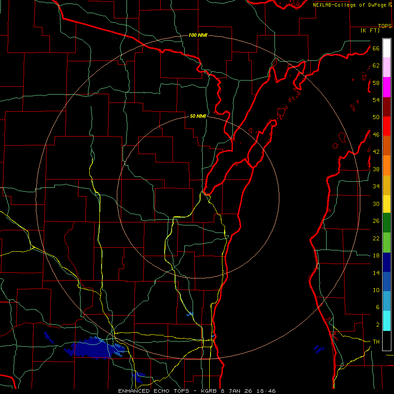
Task: Click the dark green legend swatch
Action: pyautogui.click(x=387, y=223)
